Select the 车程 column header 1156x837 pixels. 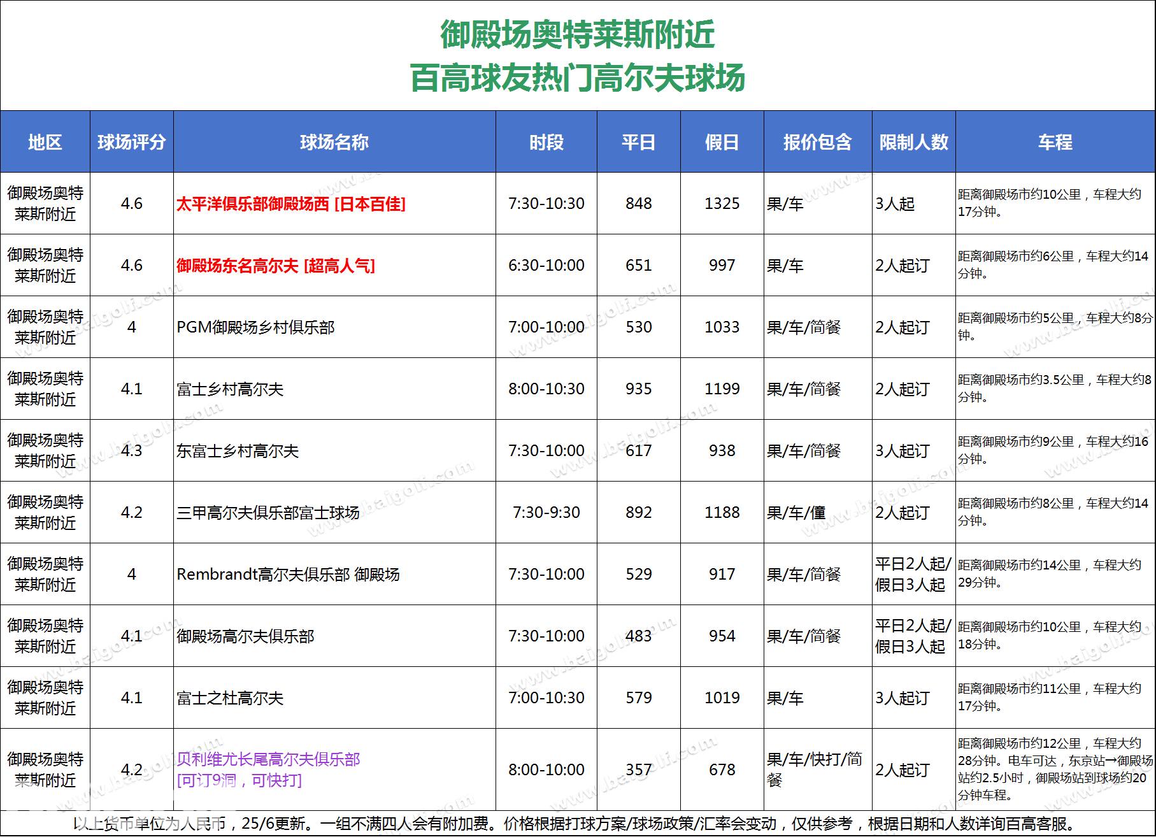[x=1055, y=142]
